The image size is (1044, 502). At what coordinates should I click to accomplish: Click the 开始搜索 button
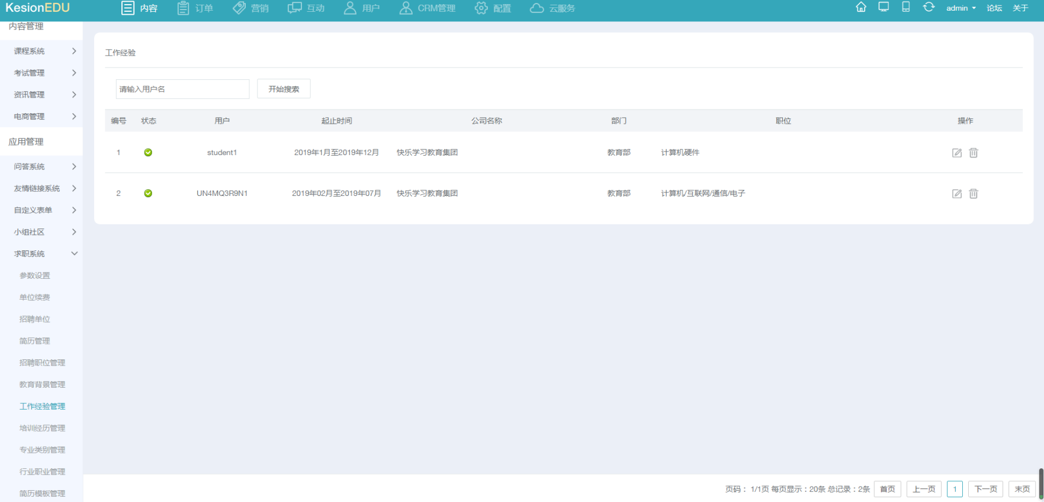pyautogui.click(x=284, y=89)
